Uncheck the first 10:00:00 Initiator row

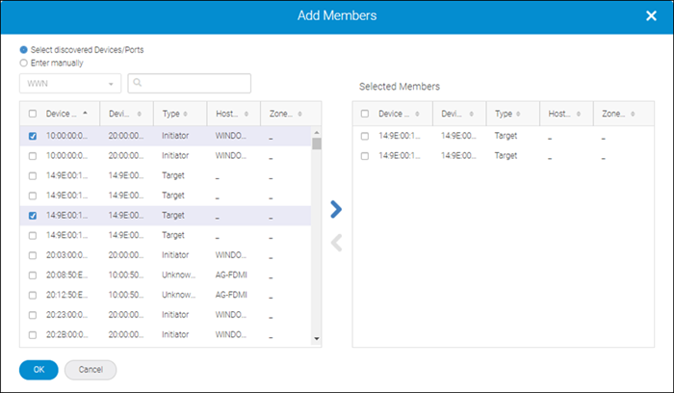tap(33, 137)
